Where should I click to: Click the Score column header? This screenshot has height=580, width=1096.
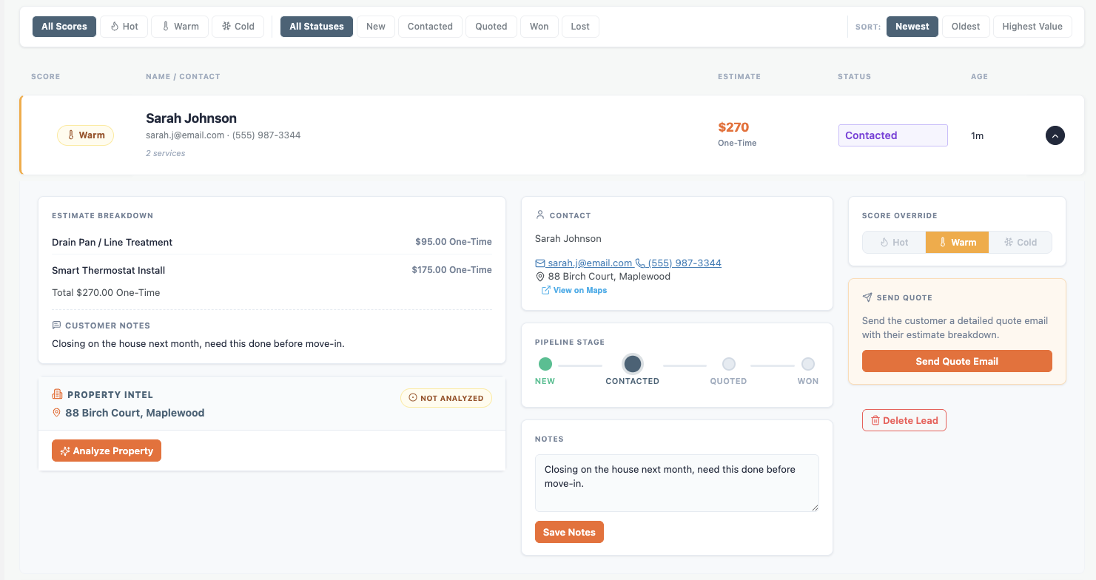click(x=46, y=77)
